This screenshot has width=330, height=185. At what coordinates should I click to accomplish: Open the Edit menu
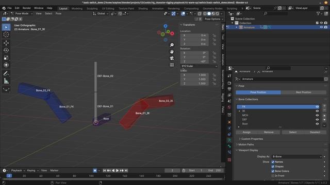(17, 8)
